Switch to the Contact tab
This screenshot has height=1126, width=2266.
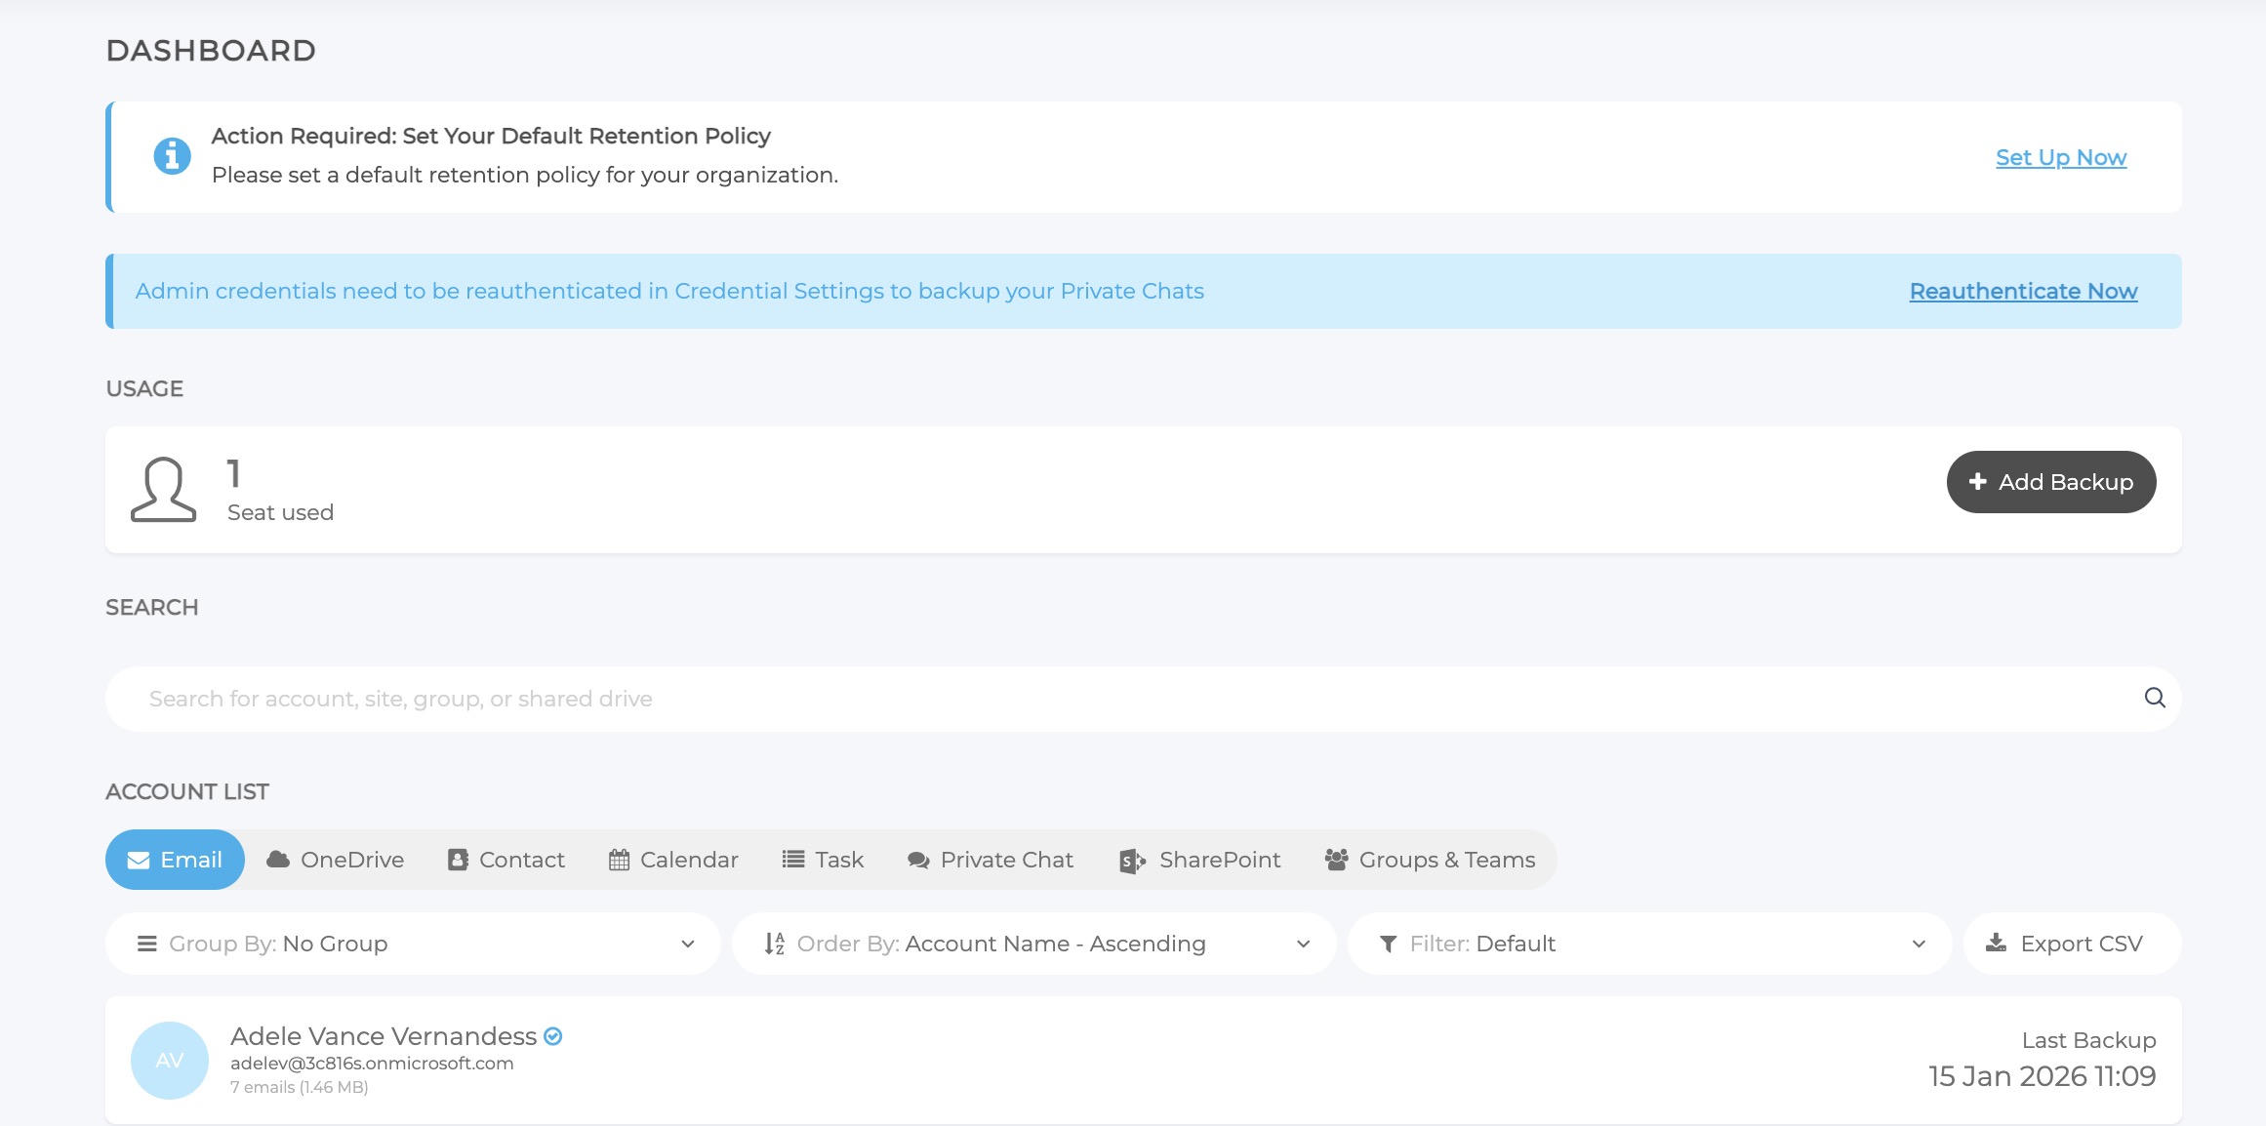[506, 860]
